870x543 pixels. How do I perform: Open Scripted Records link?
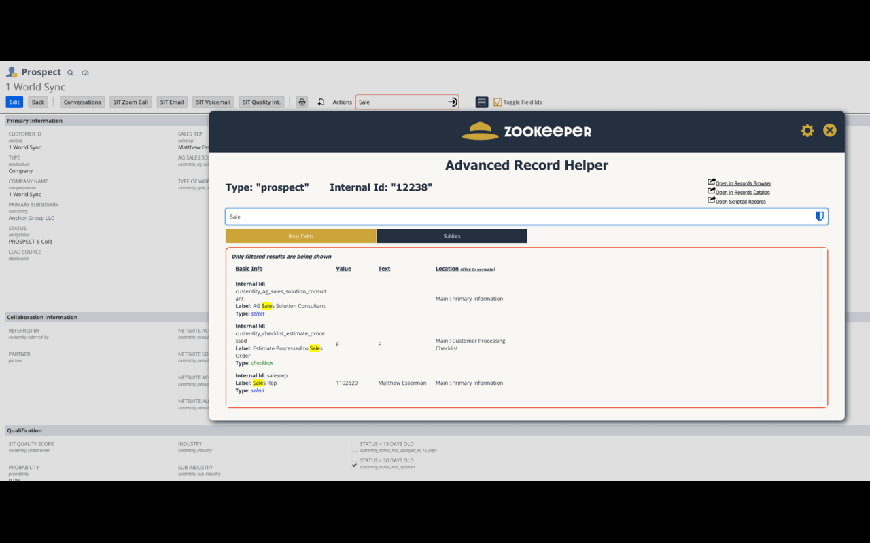740,202
